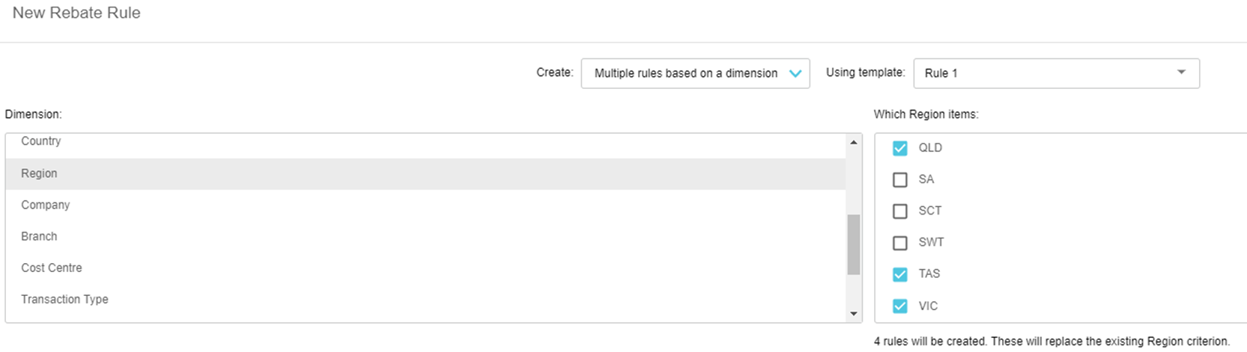
Task: Deselect the VIC region checkbox
Action: 899,306
